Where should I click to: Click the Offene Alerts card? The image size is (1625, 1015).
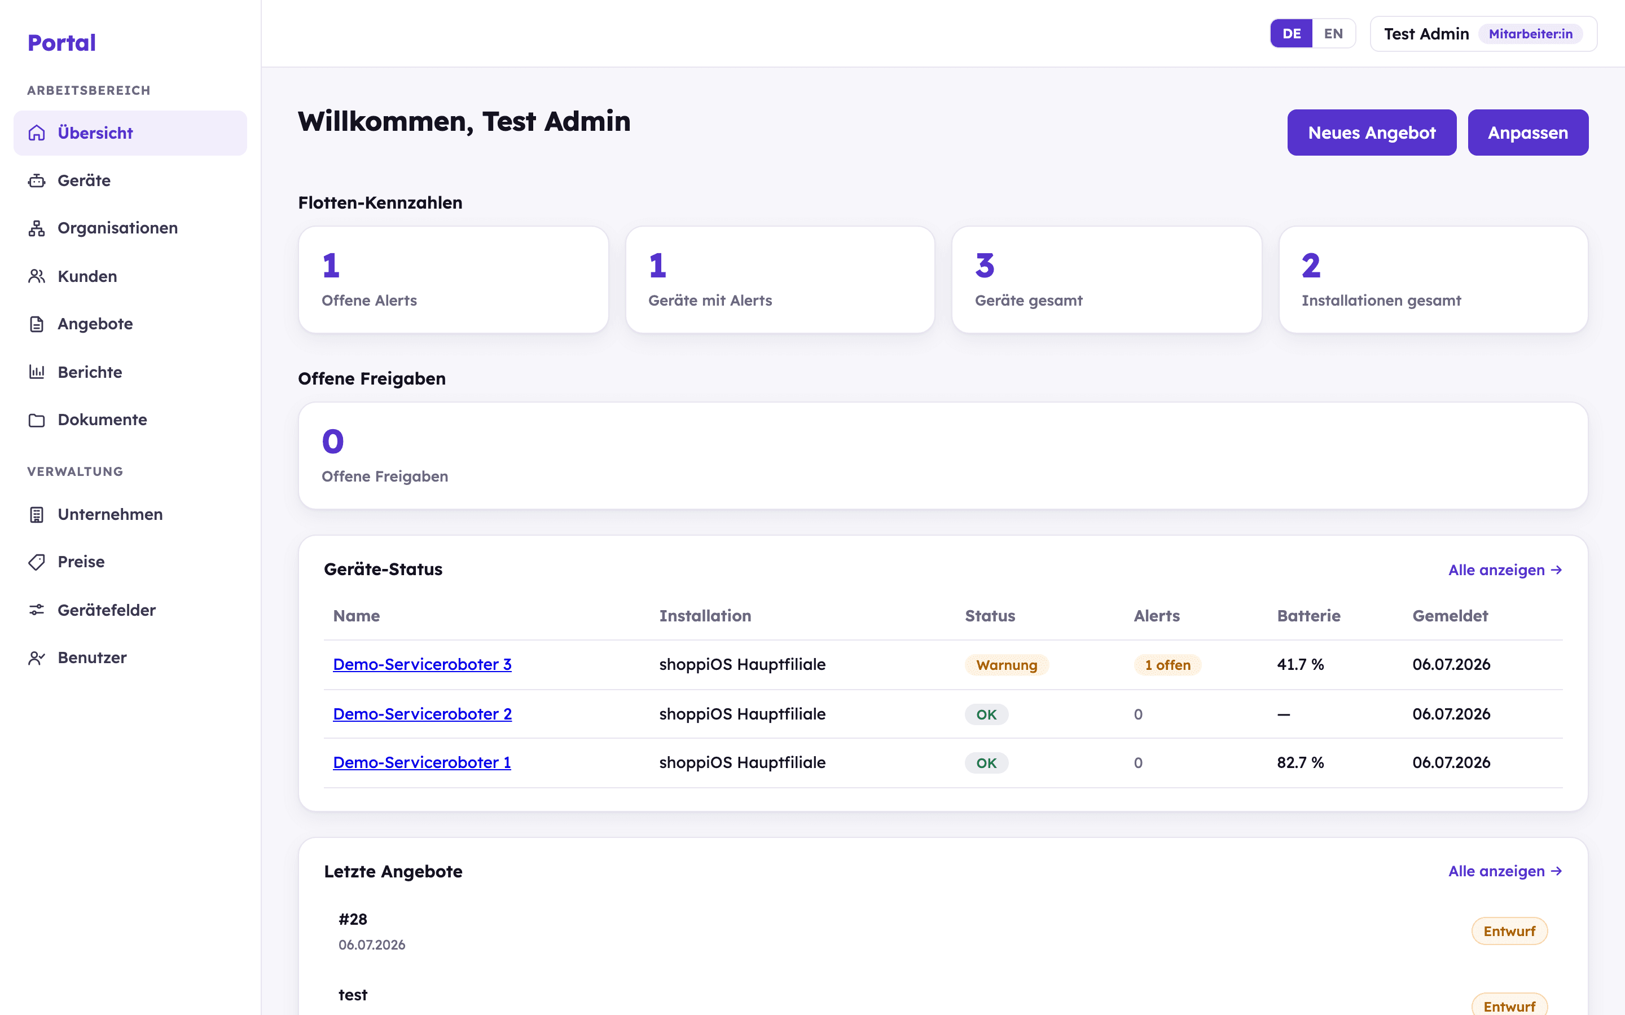click(453, 280)
